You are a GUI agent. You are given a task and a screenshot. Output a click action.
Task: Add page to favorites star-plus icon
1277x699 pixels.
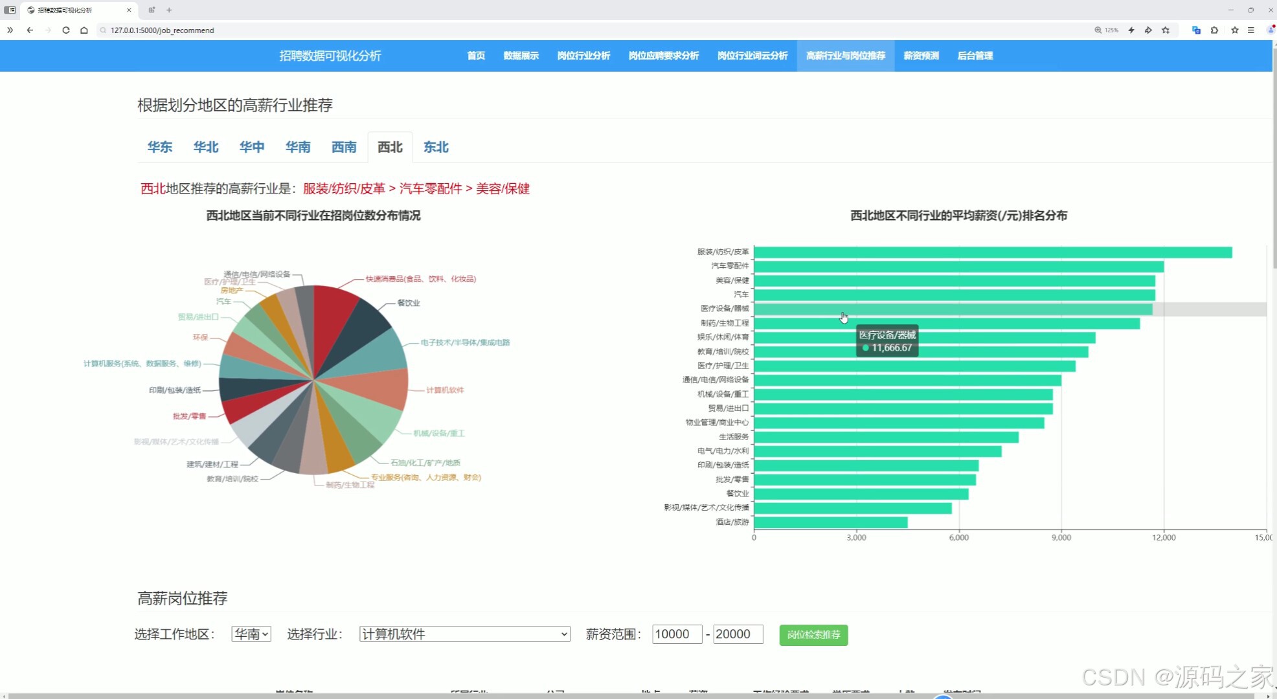(1166, 30)
